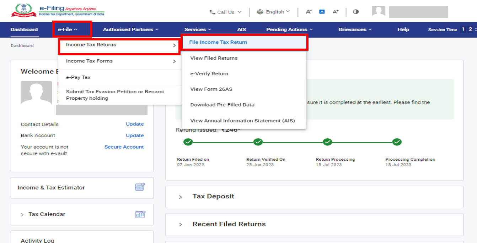Select the increase font size icon

336,12
